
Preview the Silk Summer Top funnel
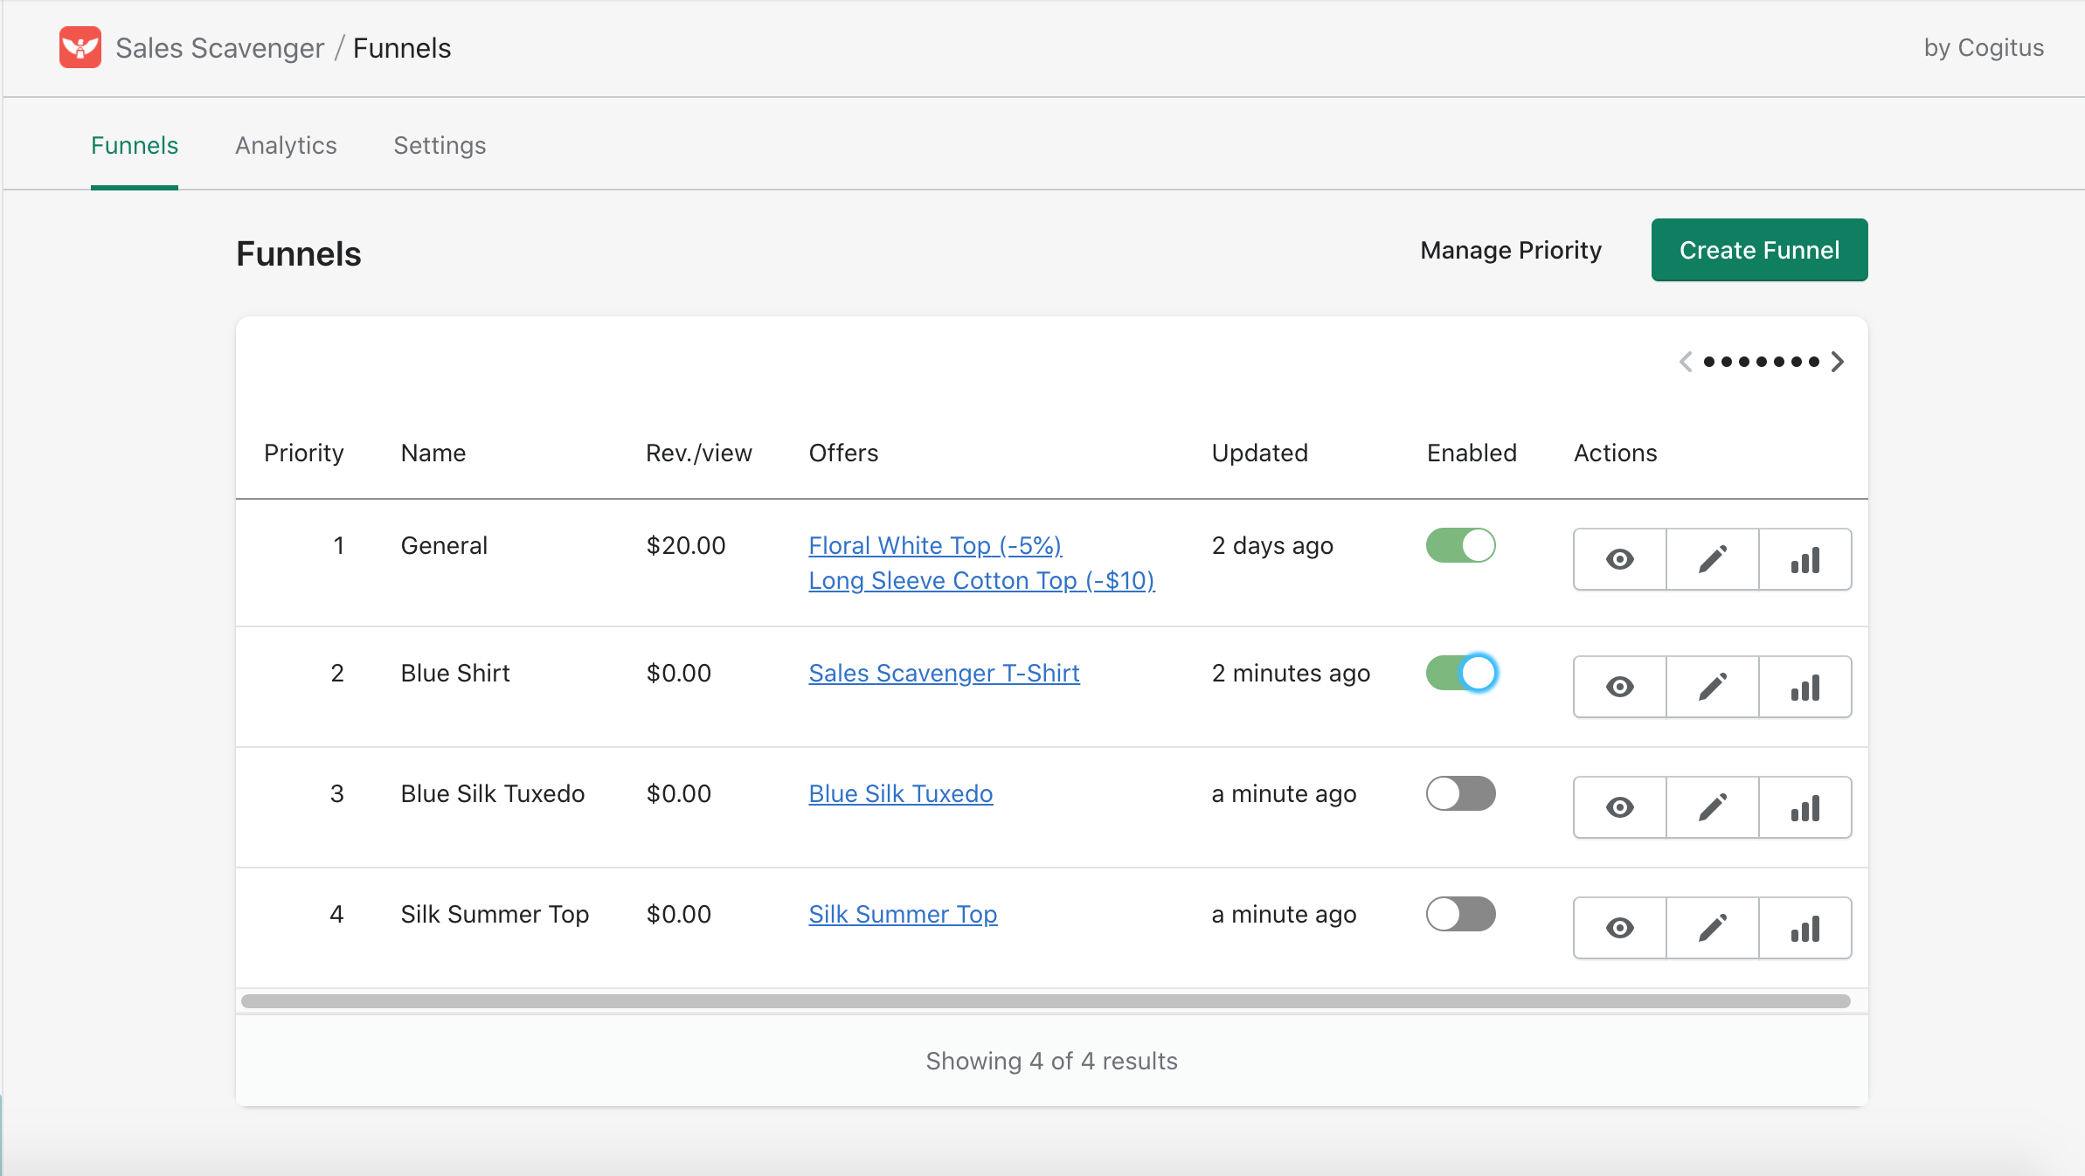(x=1619, y=928)
